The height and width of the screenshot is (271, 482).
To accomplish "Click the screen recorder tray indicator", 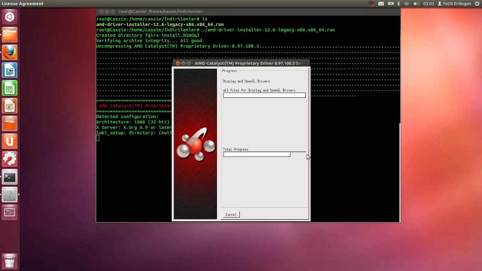I will (372, 4).
